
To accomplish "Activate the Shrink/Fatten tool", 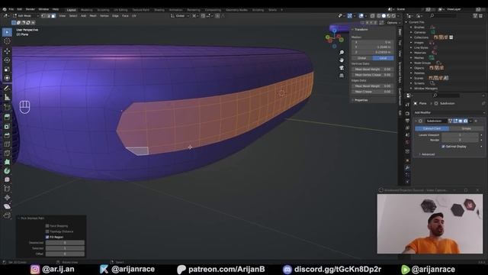I will (x=7, y=197).
